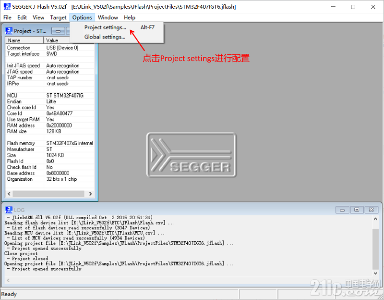384x300 pixels.
Task: Click the Project window J-Flash icon
Action: [9, 31]
